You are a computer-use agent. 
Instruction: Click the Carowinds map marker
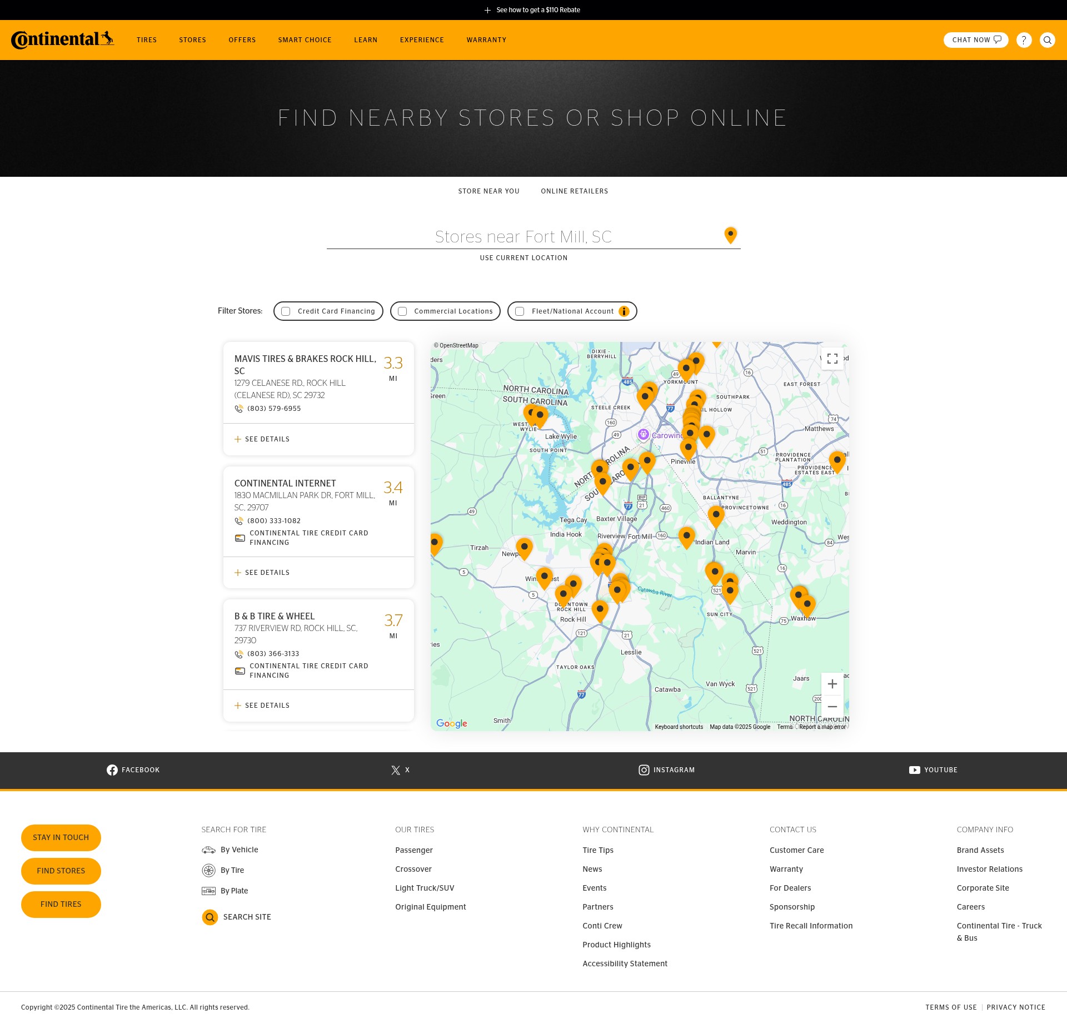pyautogui.click(x=644, y=435)
